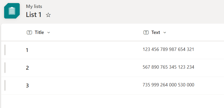
Task: Click the List 1 heading
Action: (x=33, y=15)
